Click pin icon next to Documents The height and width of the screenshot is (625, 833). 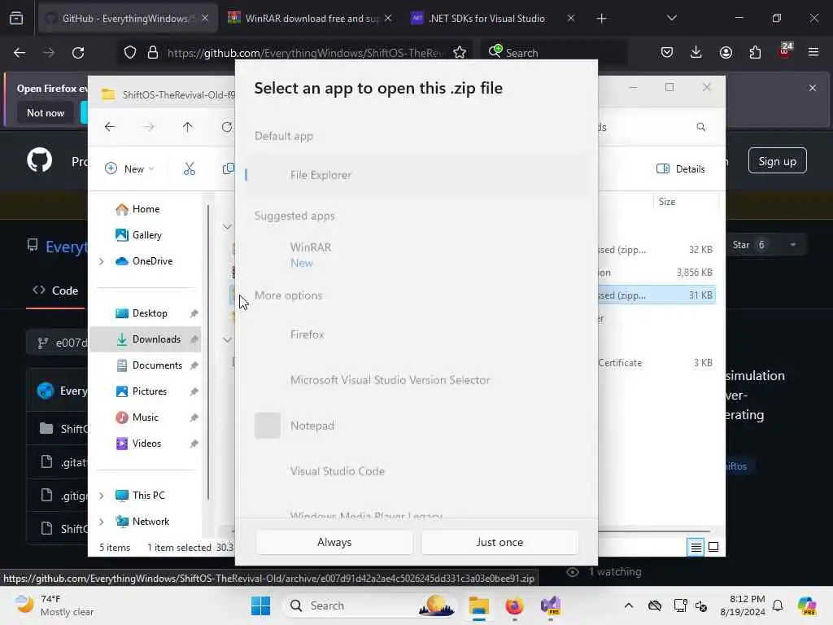(x=194, y=365)
